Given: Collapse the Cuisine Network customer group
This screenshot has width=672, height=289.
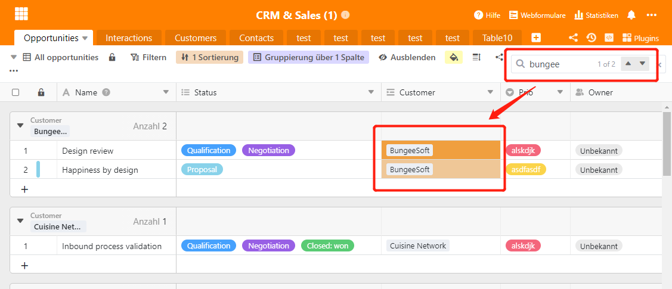Looking at the screenshot, I should (x=20, y=221).
